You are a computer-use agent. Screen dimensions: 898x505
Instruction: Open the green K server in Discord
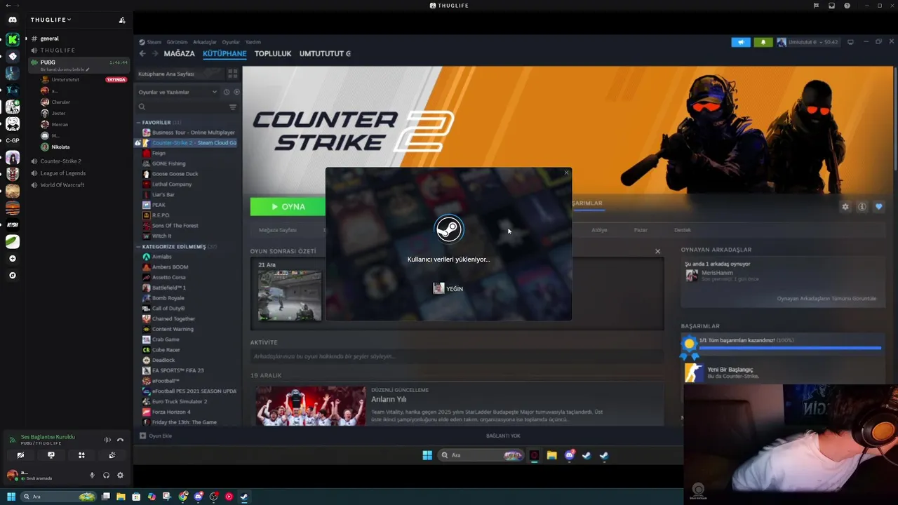tap(13, 39)
